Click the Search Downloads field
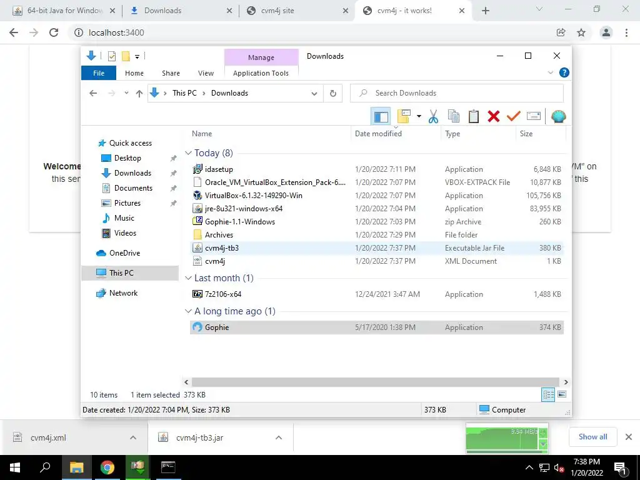Image resolution: width=640 pixels, height=480 pixels. (x=457, y=93)
